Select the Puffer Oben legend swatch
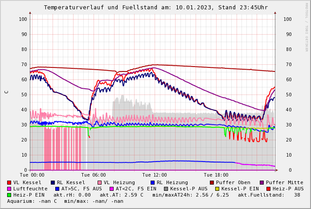Image resolution: width=311 pixels, height=209 pixels. pos(212,183)
